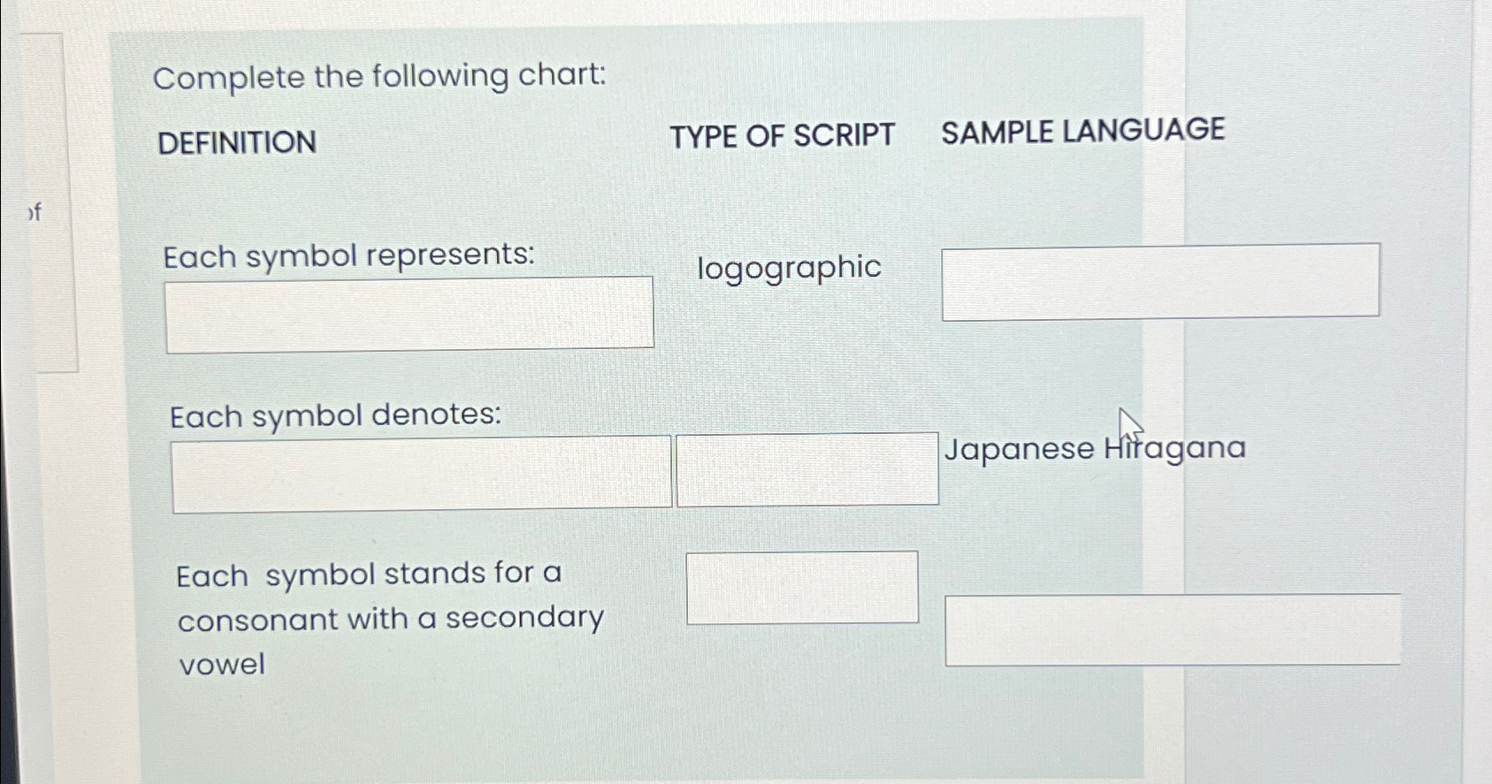The height and width of the screenshot is (784, 1492).
Task: Click the type of script box beside 'Japanese Hiragana'
Action: pyautogui.click(x=806, y=470)
